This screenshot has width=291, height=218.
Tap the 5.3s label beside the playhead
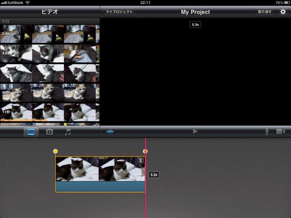click(154, 175)
